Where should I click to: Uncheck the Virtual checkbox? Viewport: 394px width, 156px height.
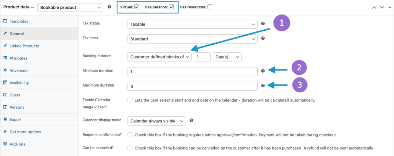[x=137, y=7]
